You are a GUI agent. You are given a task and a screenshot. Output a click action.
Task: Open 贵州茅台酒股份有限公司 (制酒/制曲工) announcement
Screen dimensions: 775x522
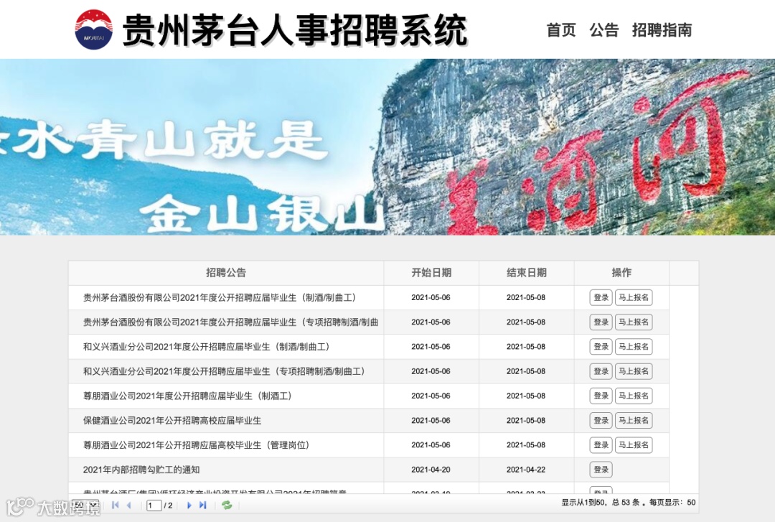(x=220, y=297)
